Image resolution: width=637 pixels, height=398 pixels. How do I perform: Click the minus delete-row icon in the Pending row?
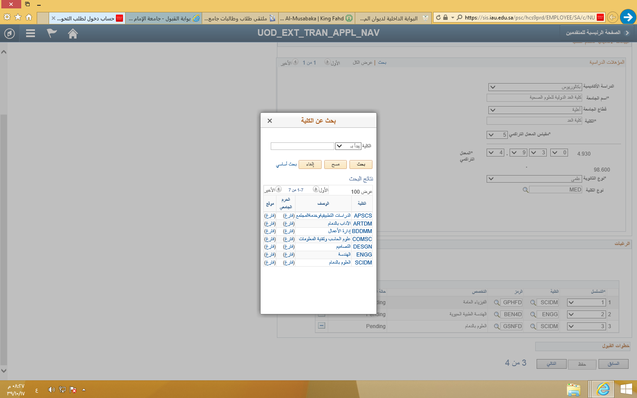[322, 326]
